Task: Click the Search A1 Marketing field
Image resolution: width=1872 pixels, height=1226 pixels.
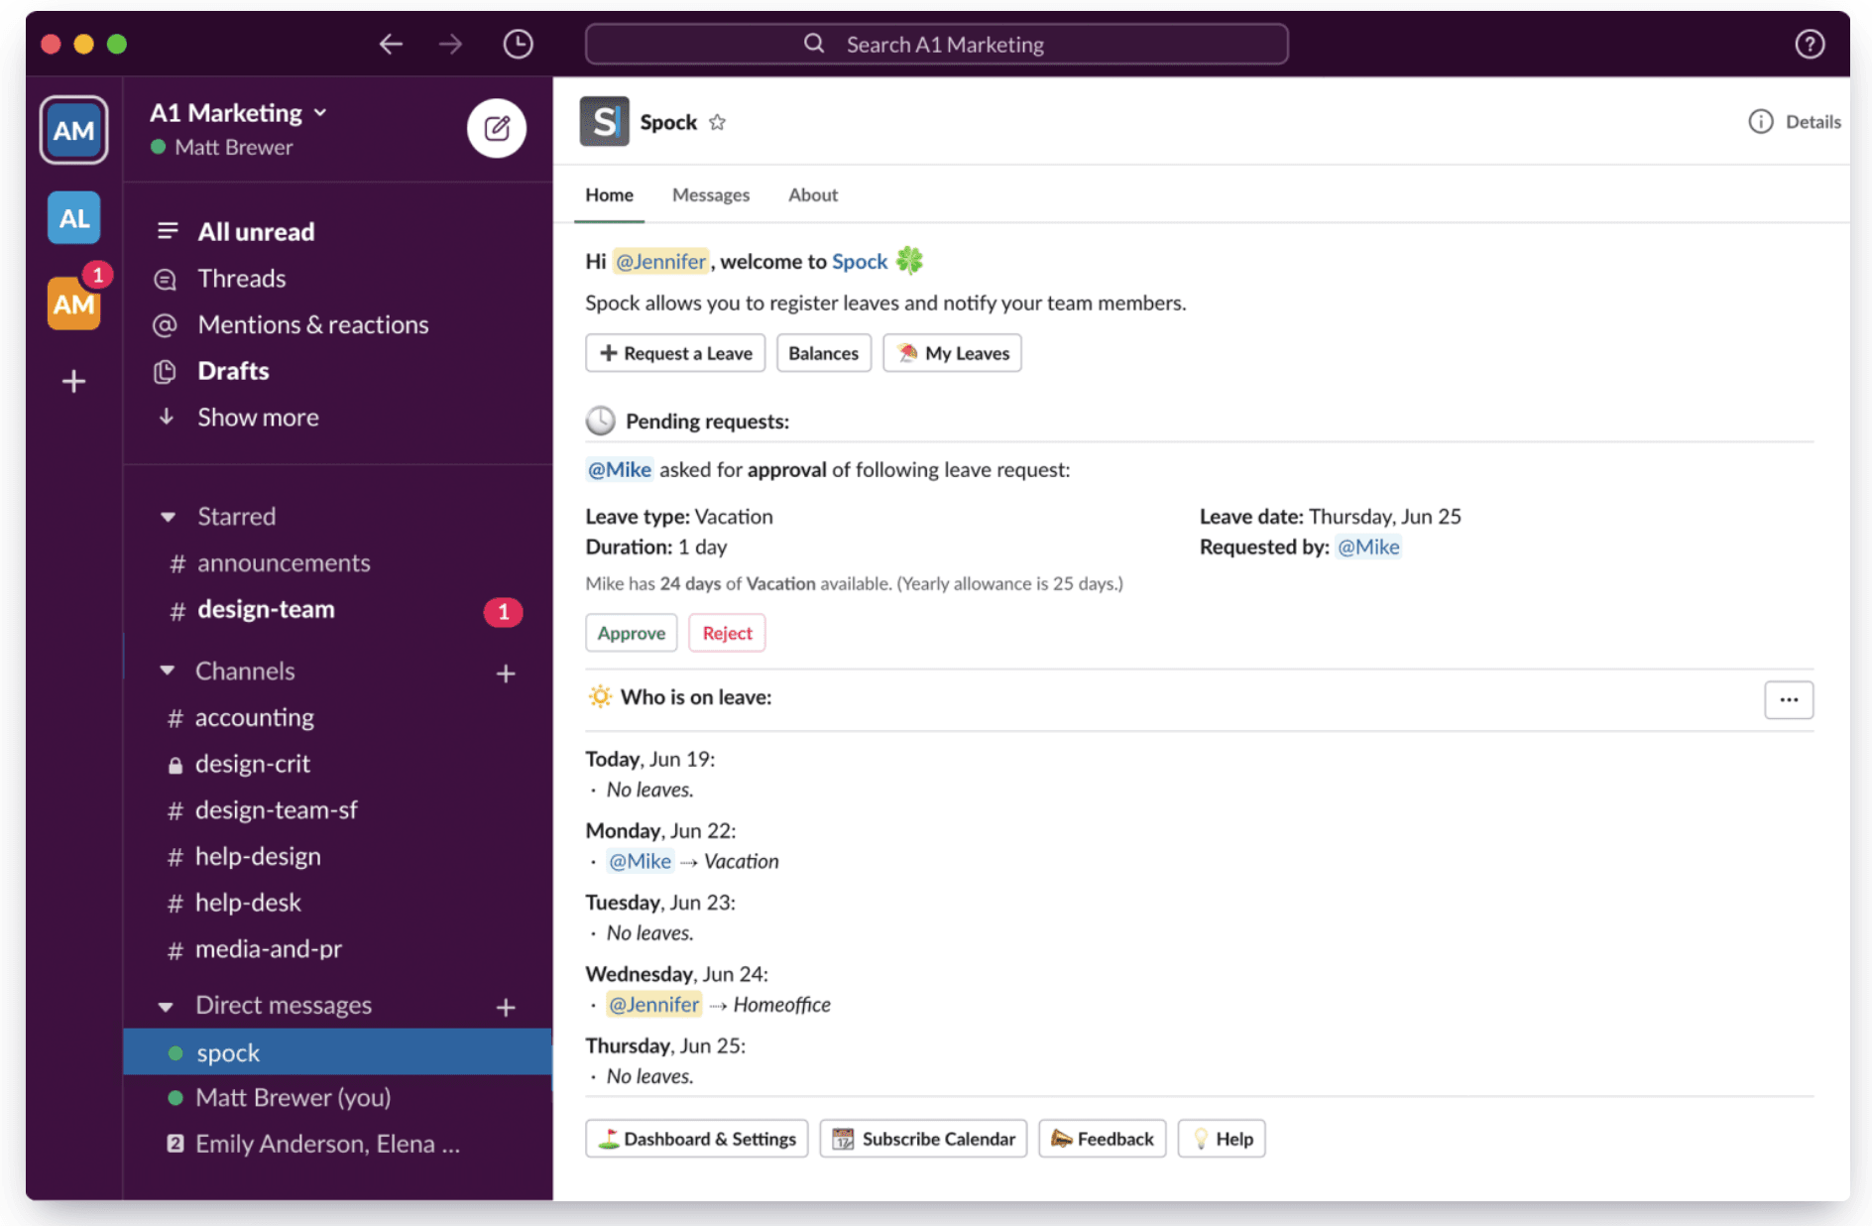Action: pos(936,45)
